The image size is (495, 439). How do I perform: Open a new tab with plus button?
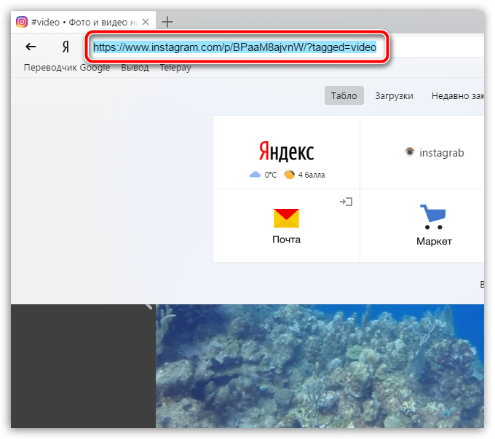coord(167,22)
